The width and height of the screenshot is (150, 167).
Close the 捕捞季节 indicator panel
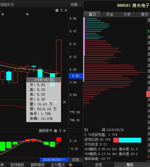[64, 131]
